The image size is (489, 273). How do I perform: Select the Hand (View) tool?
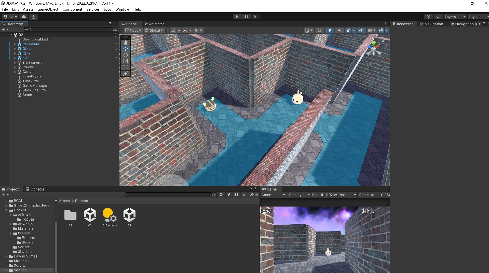126,43
